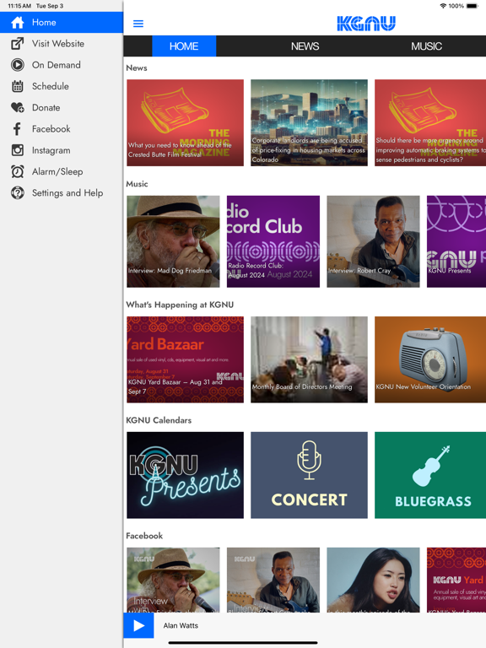Open the corporate landlords price-fixing story

point(309,122)
